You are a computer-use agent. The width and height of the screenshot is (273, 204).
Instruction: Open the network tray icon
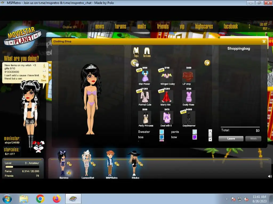pyautogui.click(x=240, y=199)
